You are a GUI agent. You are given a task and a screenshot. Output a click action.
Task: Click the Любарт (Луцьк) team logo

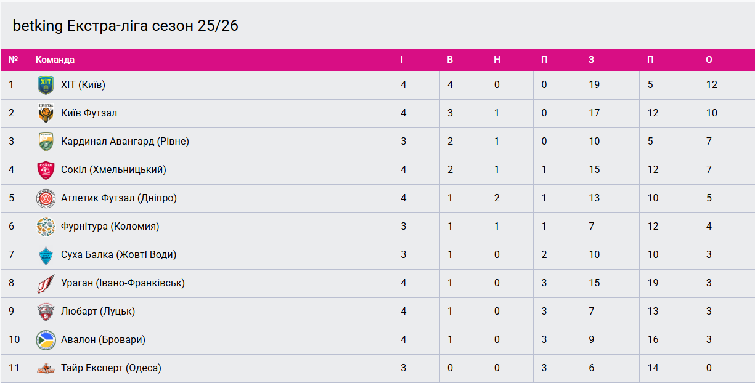[x=46, y=312]
